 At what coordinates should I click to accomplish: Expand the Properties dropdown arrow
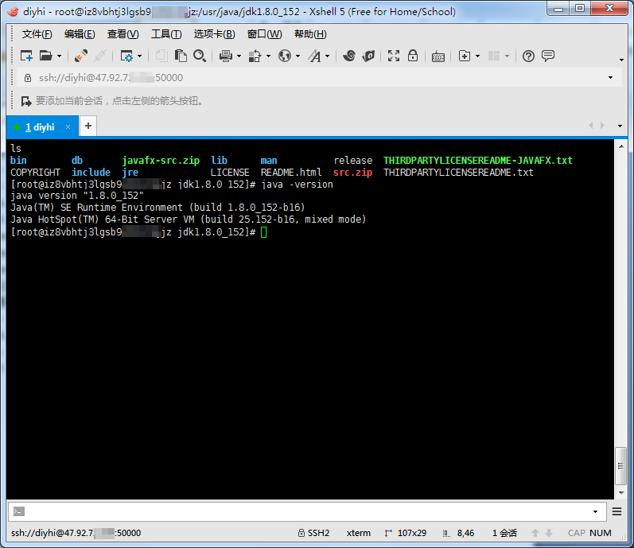[139, 56]
